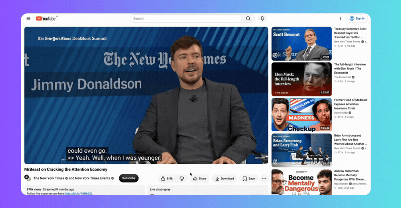
Task: Open the Become Mentally Dangerous thumbnail
Action: [x=302, y=182]
